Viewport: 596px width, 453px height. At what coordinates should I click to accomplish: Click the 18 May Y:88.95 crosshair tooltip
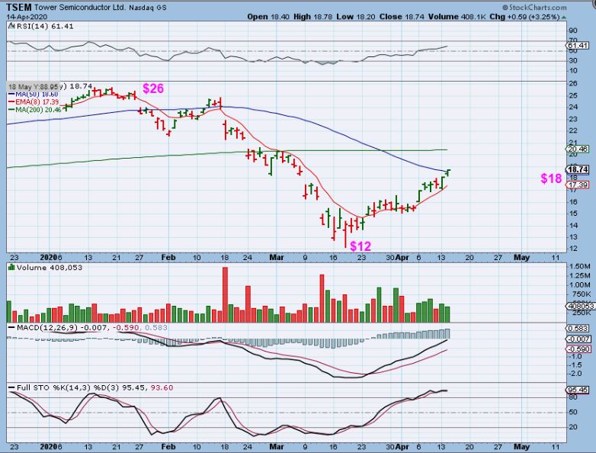33,86
